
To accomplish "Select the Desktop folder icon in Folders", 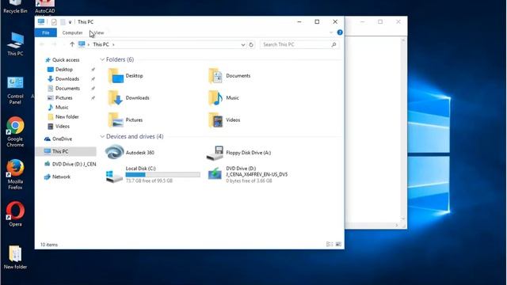I will (116, 76).
